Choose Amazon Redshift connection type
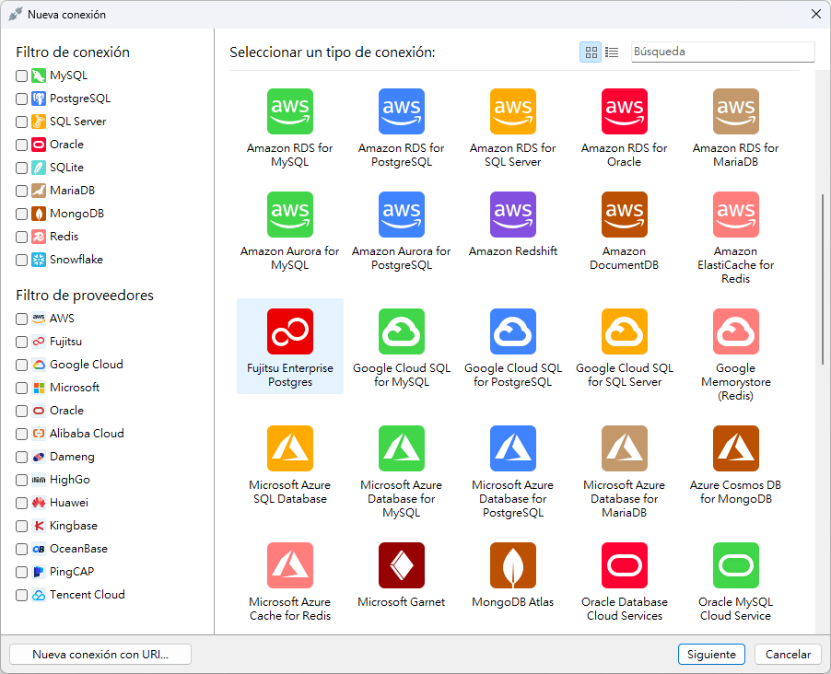This screenshot has width=831, height=674. pyautogui.click(x=512, y=215)
